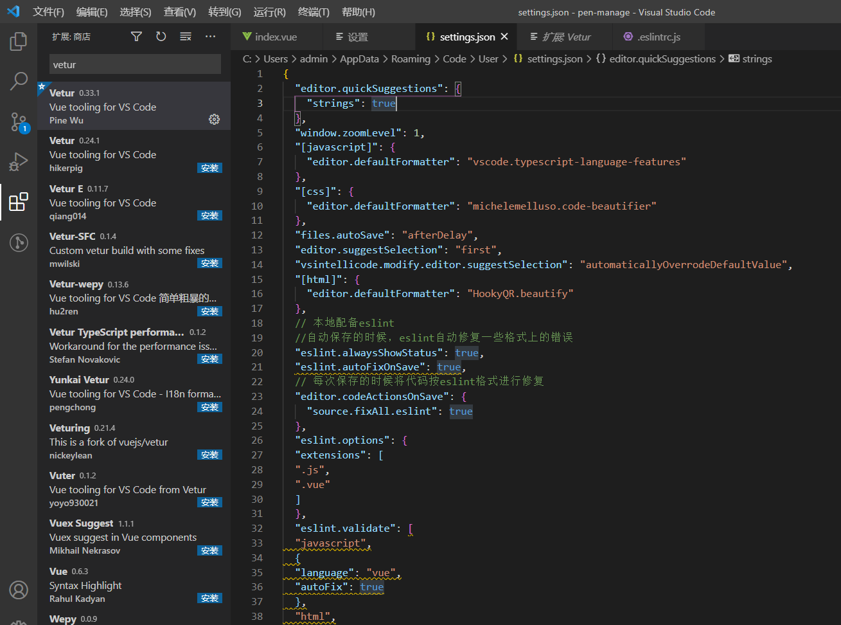Open the Accounts icon in activity bar
The image size is (841, 625).
click(19, 590)
